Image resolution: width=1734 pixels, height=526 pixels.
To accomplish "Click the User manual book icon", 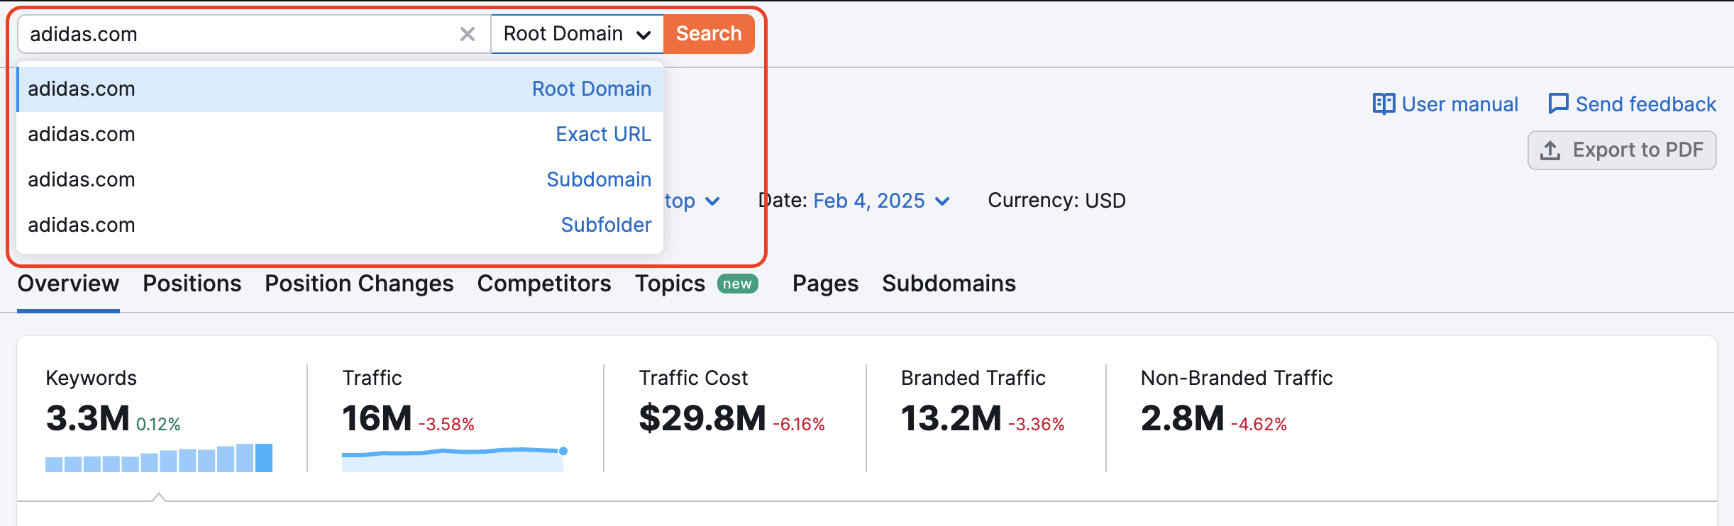I will click(1384, 104).
